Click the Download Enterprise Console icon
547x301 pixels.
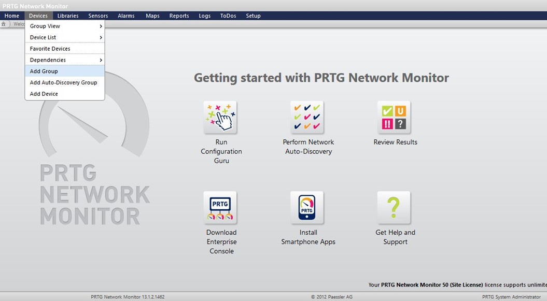(x=220, y=208)
